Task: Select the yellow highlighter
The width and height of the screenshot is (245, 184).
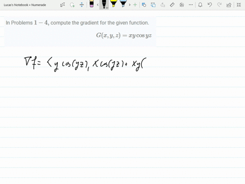Action: click(x=114, y=4)
